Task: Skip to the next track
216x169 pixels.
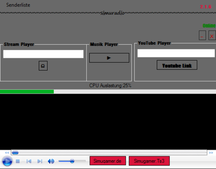Action: point(40,161)
